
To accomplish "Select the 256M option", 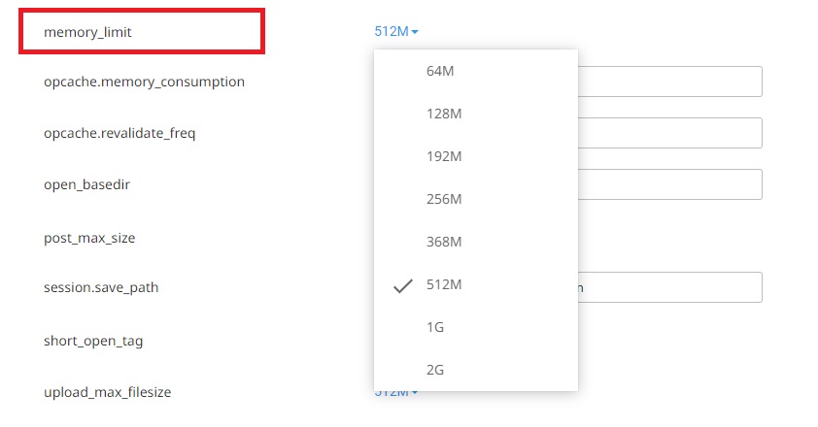I will (x=476, y=199).
